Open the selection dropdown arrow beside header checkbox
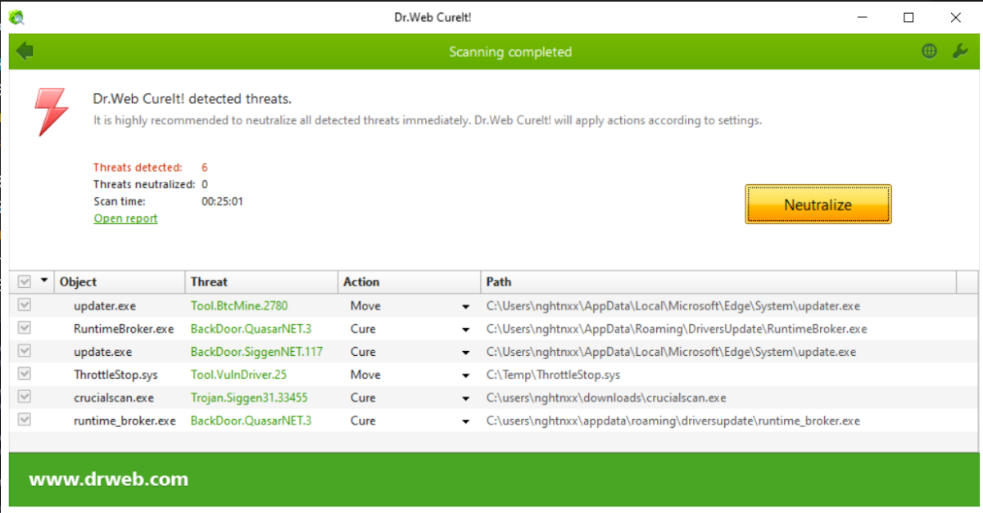 pyautogui.click(x=43, y=281)
